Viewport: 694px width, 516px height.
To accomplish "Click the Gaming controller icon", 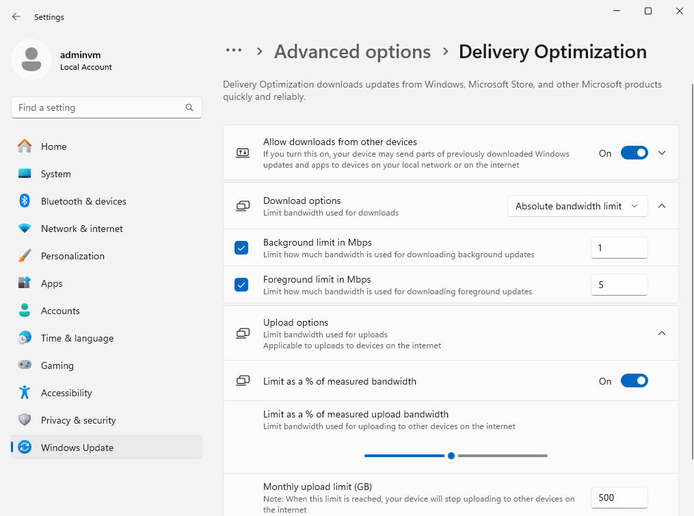I will pyautogui.click(x=25, y=365).
